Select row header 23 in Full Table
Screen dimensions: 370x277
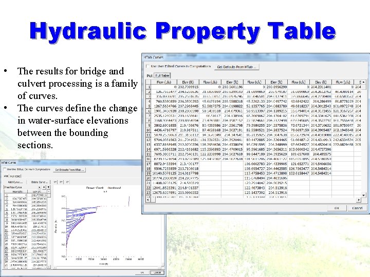coord(149,192)
